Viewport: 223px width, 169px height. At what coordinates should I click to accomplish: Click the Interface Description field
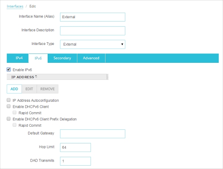(92, 30)
